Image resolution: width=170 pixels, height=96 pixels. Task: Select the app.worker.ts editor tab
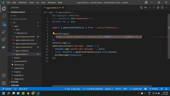54,8
